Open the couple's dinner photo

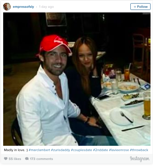tap(77, 79)
